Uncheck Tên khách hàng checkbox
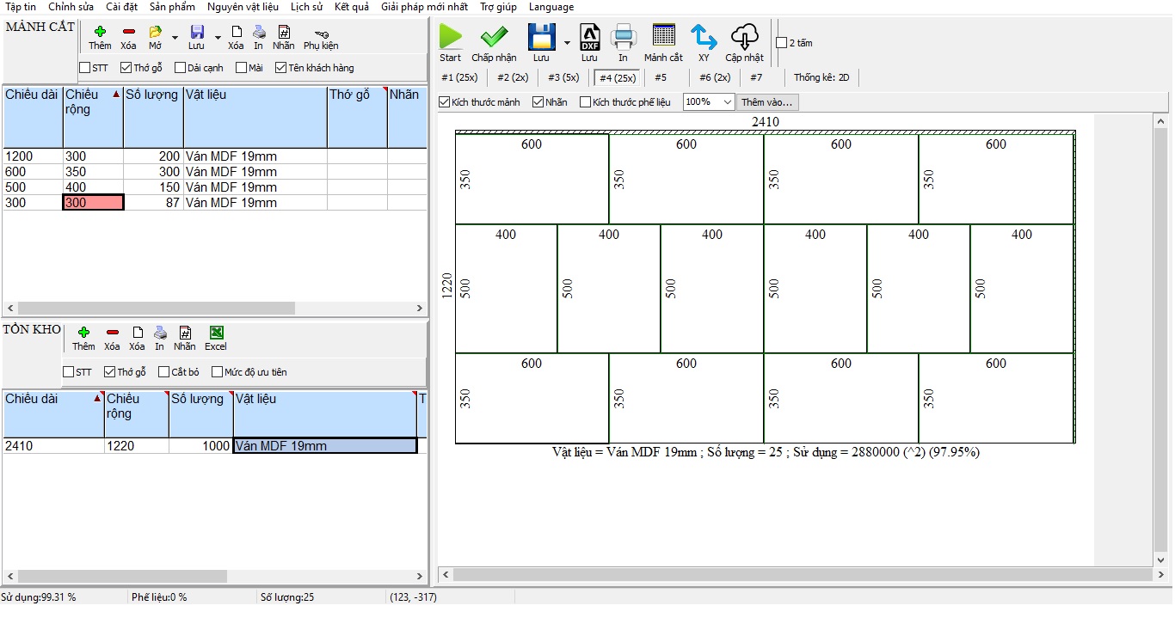1175x624 pixels. point(280,68)
